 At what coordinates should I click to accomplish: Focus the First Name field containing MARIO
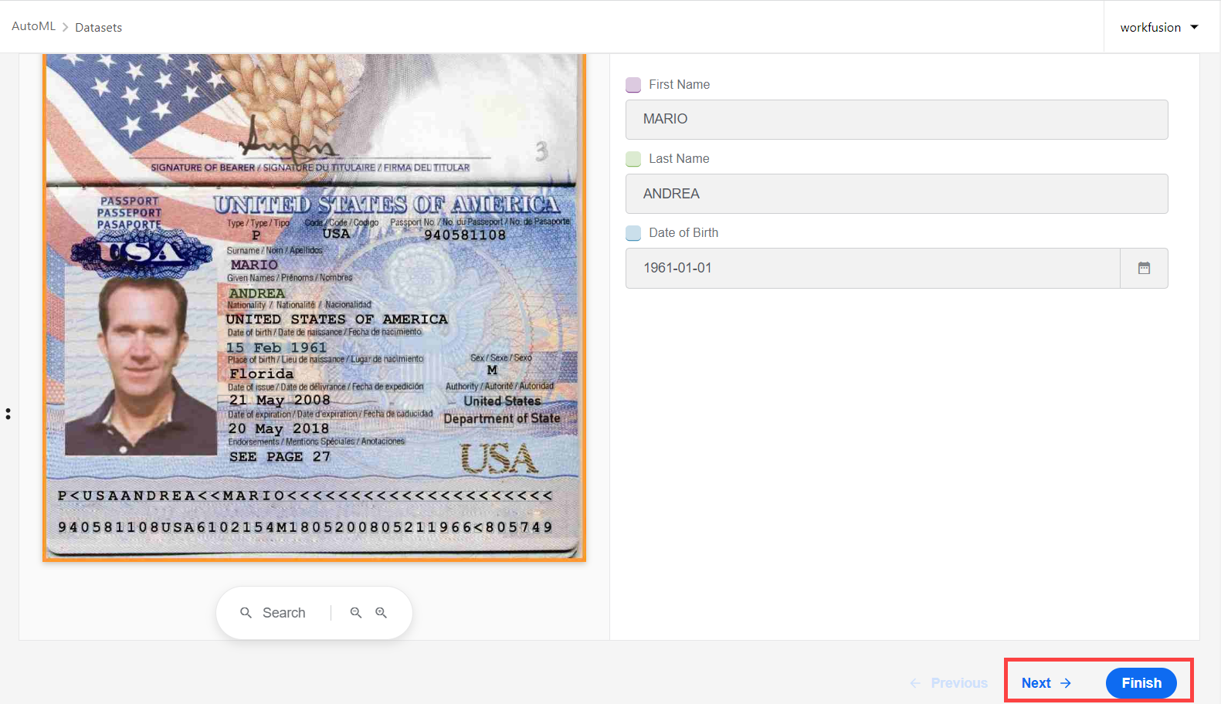(897, 120)
